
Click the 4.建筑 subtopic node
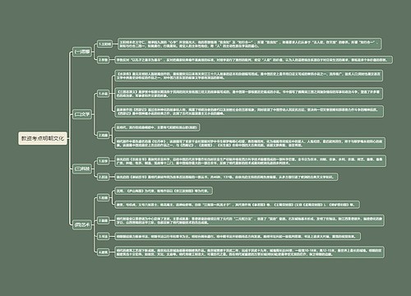tap(104, 252)
